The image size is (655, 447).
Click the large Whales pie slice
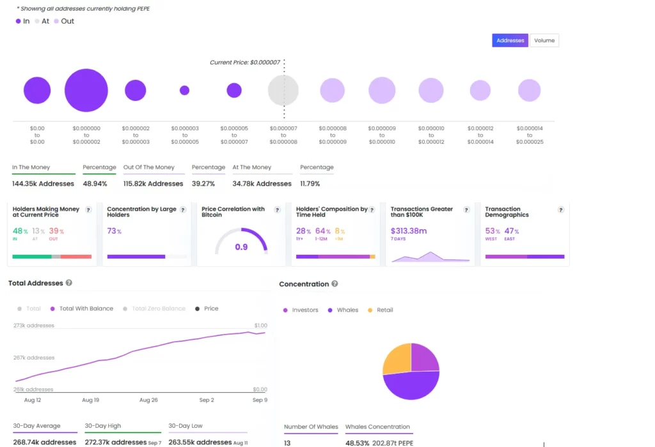pos(411,386)
